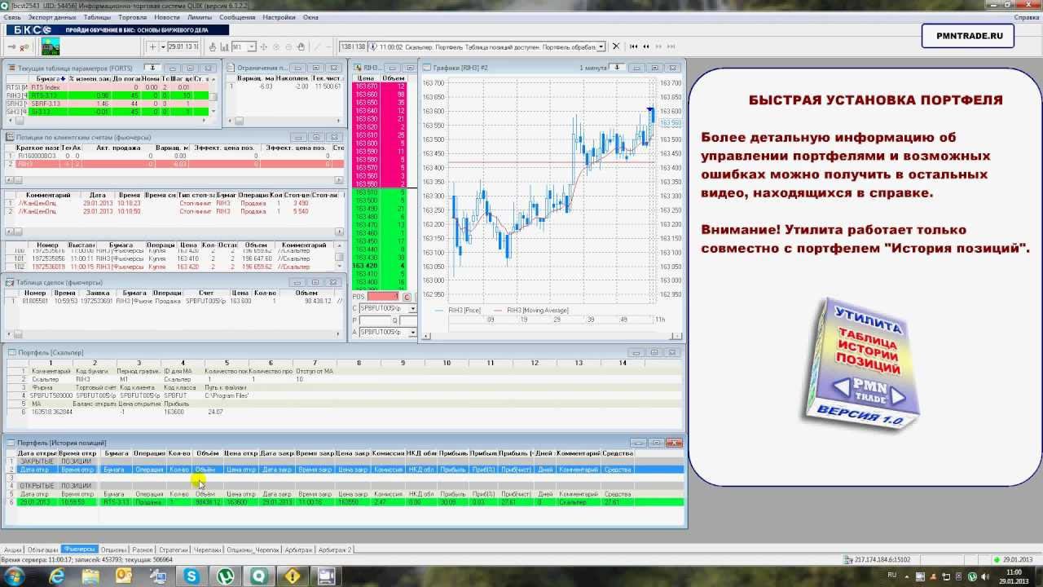The image size is (1043, 587).
Task: Click the RU language indicator in the tray
Action: click(x=891, y=576)
